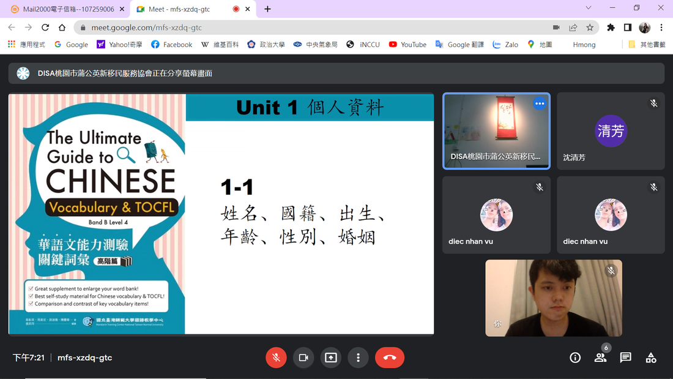Click the present screen button

click(331, 358)
